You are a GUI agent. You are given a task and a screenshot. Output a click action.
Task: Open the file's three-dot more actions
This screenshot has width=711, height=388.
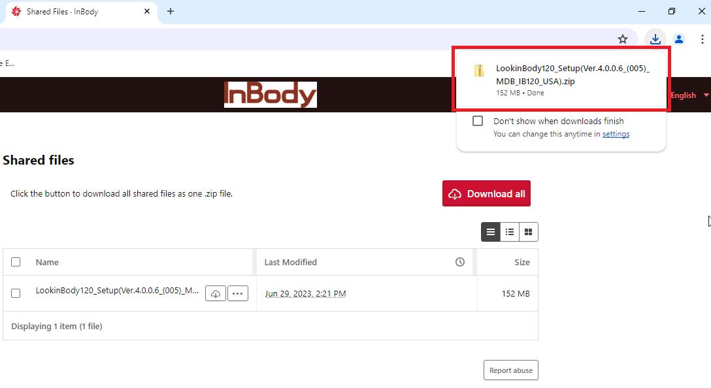pos(238,293)
